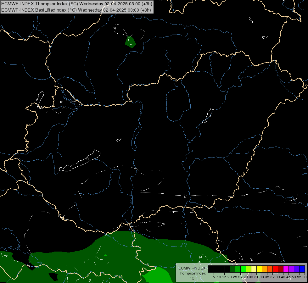Click the purple 45–50 legend swatch

[x=292, y=269]
